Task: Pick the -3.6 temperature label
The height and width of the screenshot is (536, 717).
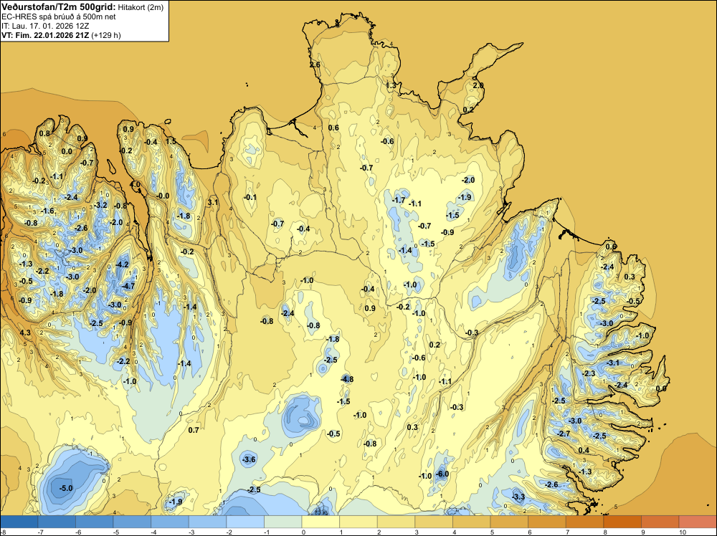Action: (x=250, y=459)
